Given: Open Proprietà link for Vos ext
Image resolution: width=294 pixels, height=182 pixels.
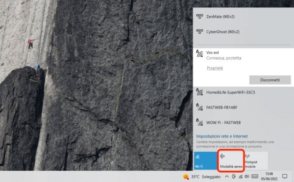Looking at the screenshot, I should [x=215, y=68].
